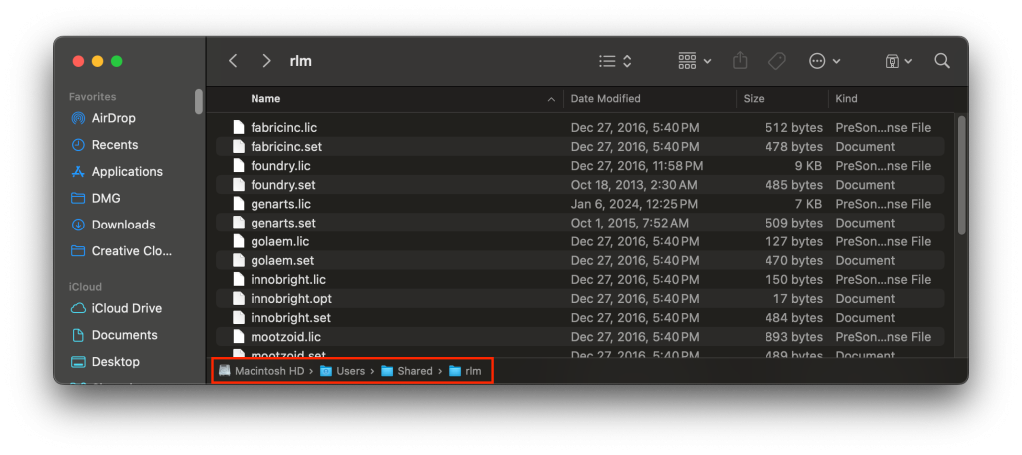Viewport: 1022px width, 455px height.
Task: Click the file list vertical scrollbar
Action: pos(961,175)
